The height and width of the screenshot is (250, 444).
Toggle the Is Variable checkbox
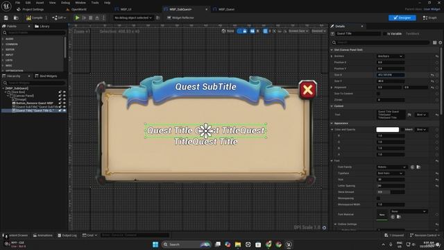point(385,34)
